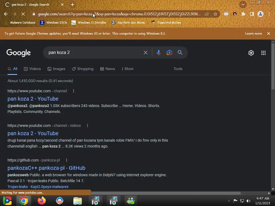Screen dimensions: 275x206
Task: Search by image with camera icon
Action: pyautogui.click(x=169, y=53)
